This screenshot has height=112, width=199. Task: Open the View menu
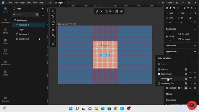[35, 3]
